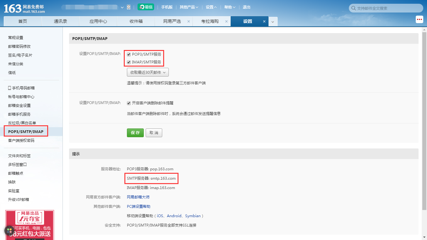
Task: Open the Symbian setup help link
Action: (x=193, y=216)
